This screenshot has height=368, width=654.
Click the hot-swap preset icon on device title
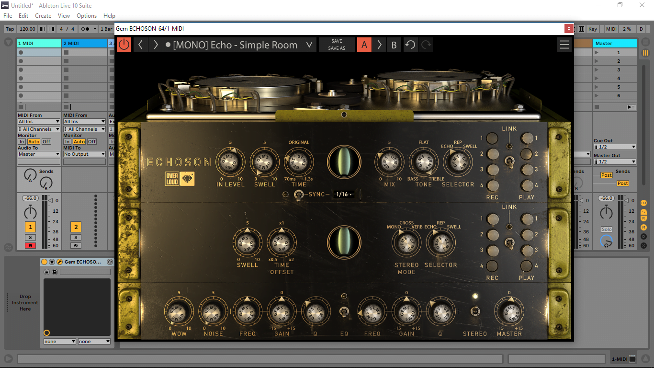pyautogui.click(x=110, y=262)
